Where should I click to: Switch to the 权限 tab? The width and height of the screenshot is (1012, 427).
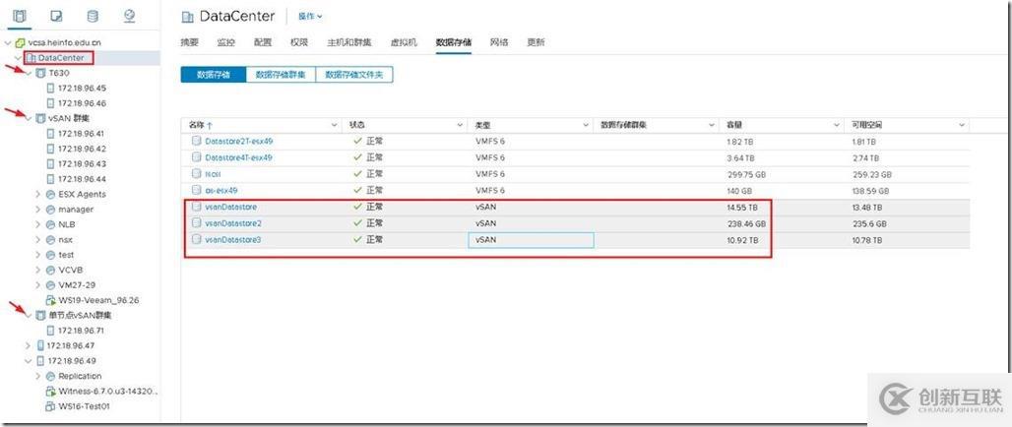pos(299,42)
